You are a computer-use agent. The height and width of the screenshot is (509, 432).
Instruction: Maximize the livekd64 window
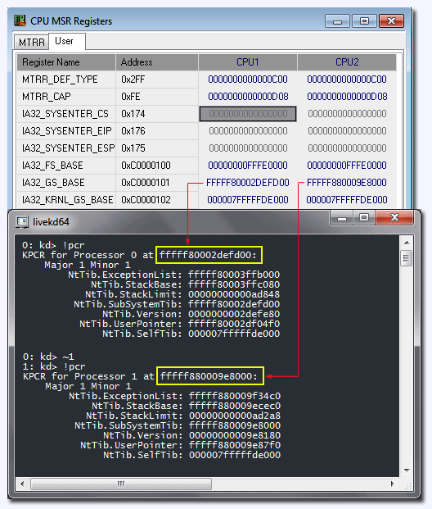coord(364,218)
